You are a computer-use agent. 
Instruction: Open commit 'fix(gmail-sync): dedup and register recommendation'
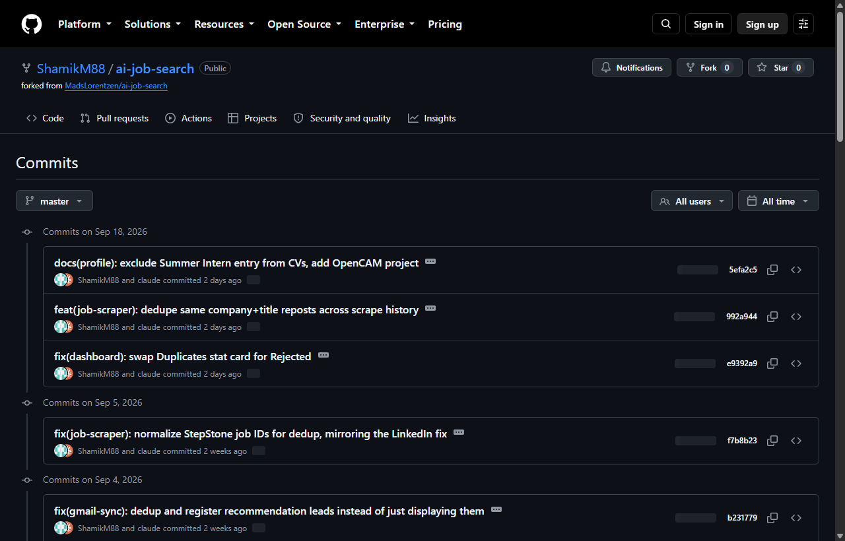pos(269,511)
